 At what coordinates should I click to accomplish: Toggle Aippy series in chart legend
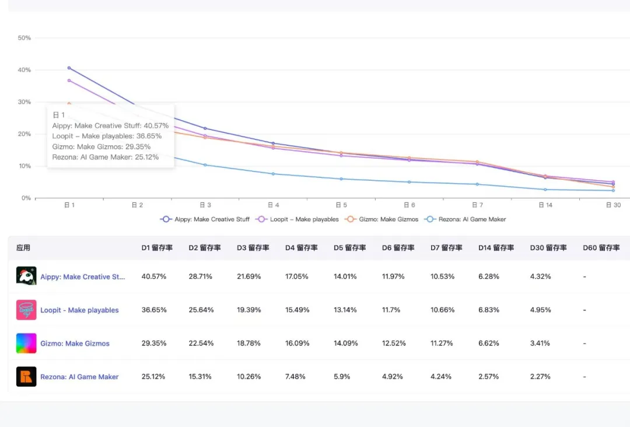(205, 219)
